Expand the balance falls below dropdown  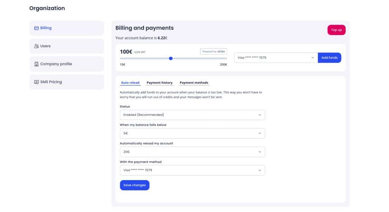tap(192, 133)
